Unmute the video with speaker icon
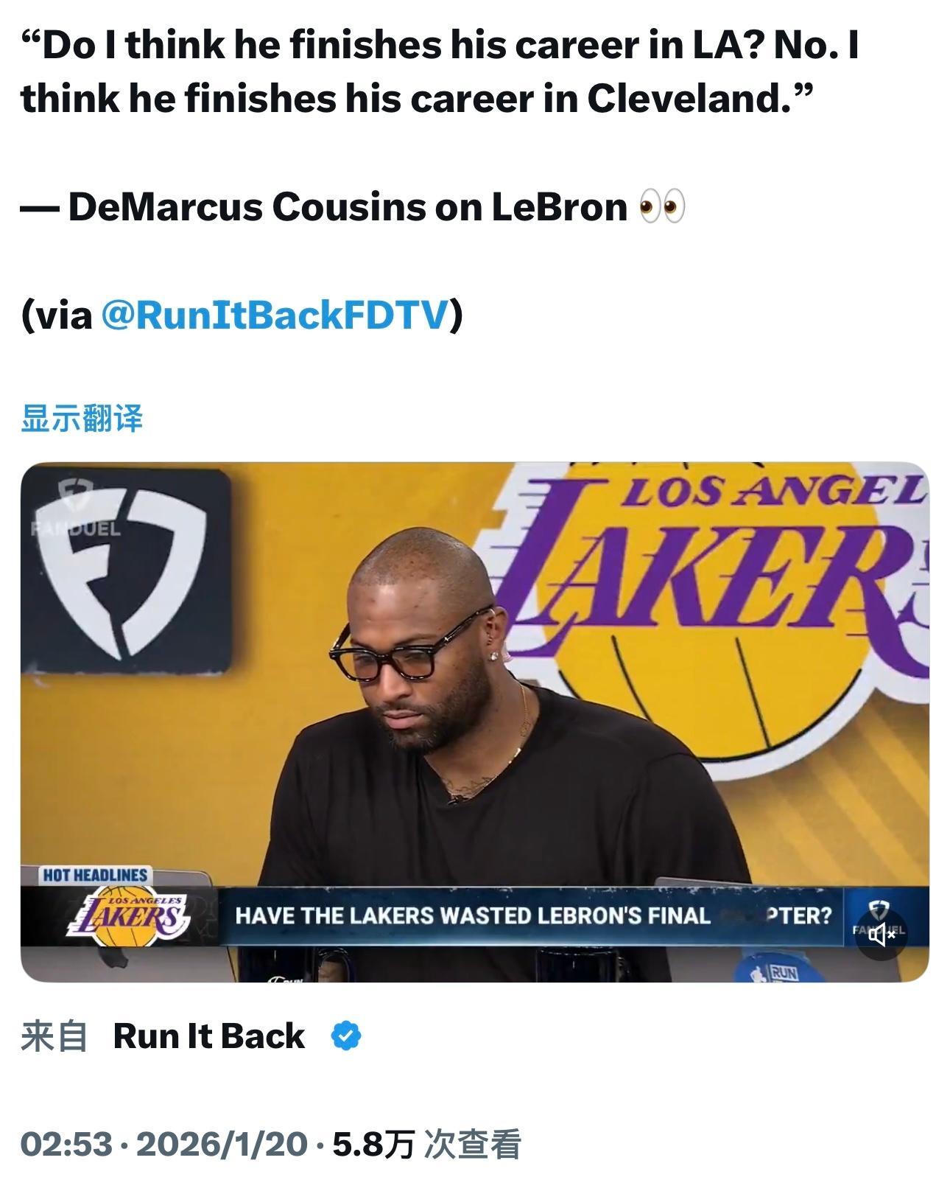 pos(882,935)
